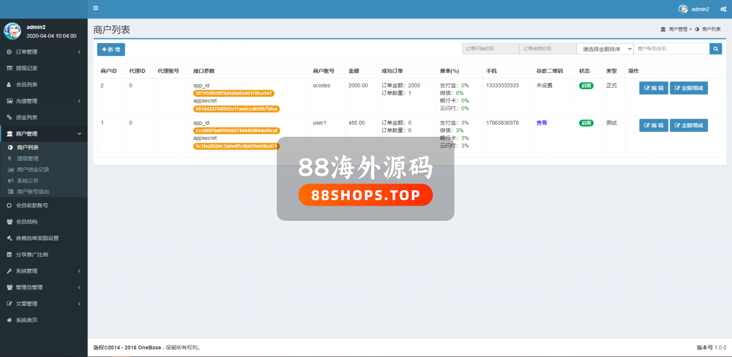Open 资金列表 sidebar item
This screenshot has height=357, width=732.
coord(26,117)
